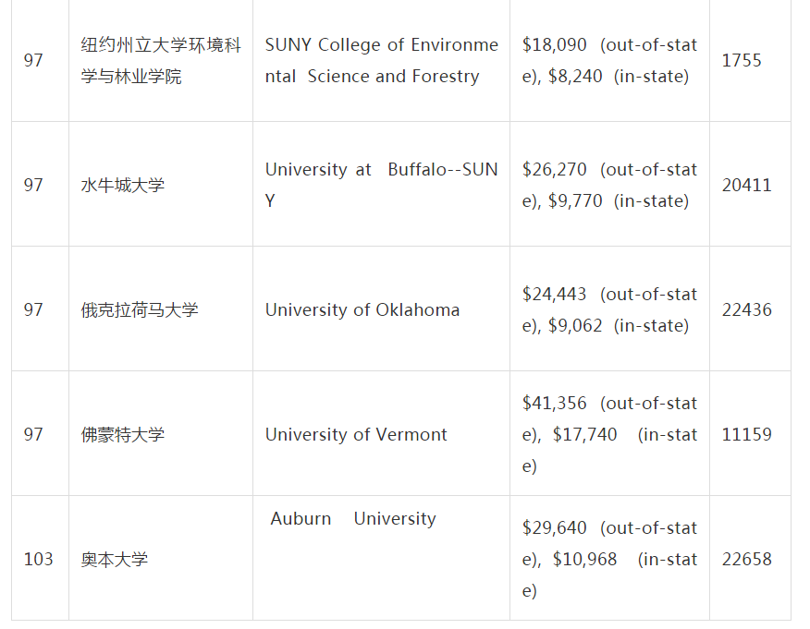810x629 pixels.
Task: Select the 奥本大学 cell
Action: click(115, 560)
